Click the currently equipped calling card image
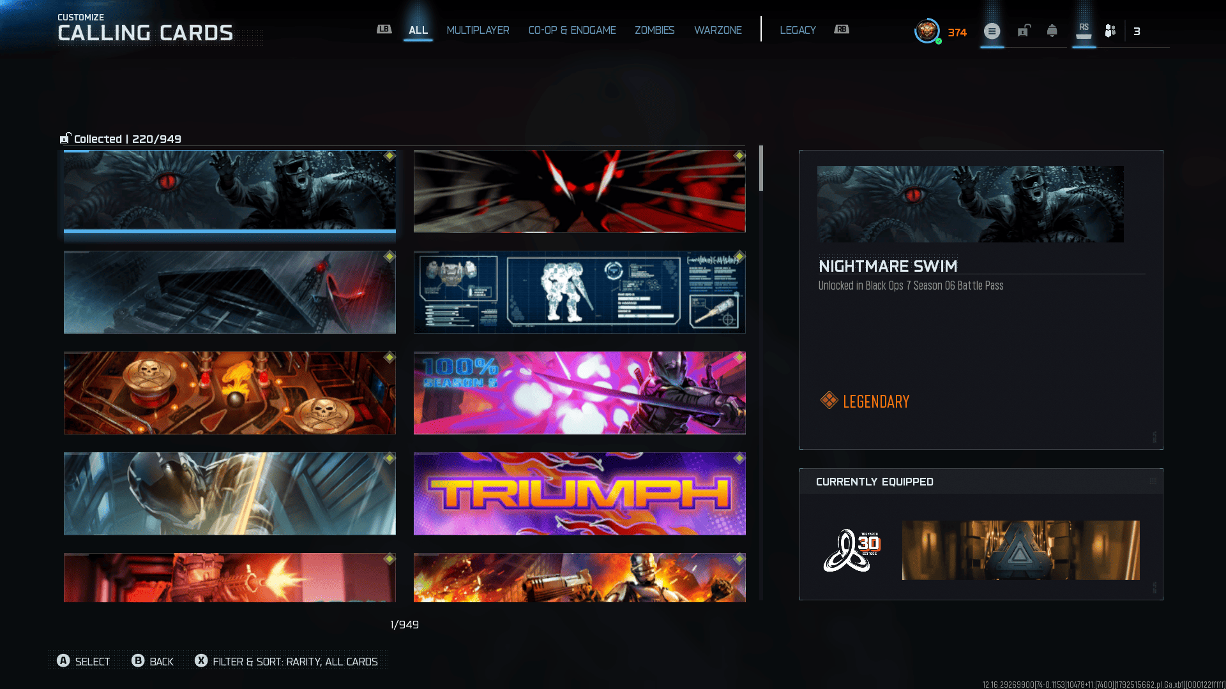Image resolution: width=1226 pixels, height=689 pixels. coord(1020,550)
